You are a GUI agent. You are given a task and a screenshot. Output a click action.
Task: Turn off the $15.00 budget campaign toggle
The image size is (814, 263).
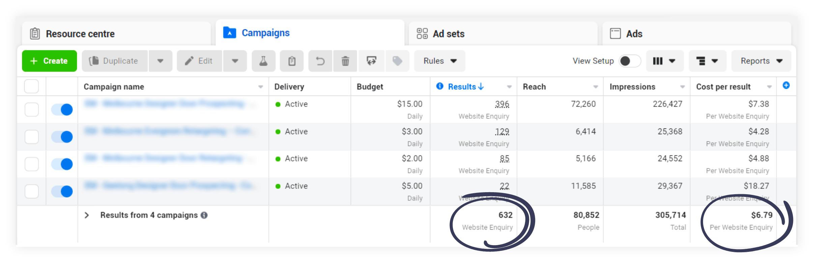tap(62, 110)
